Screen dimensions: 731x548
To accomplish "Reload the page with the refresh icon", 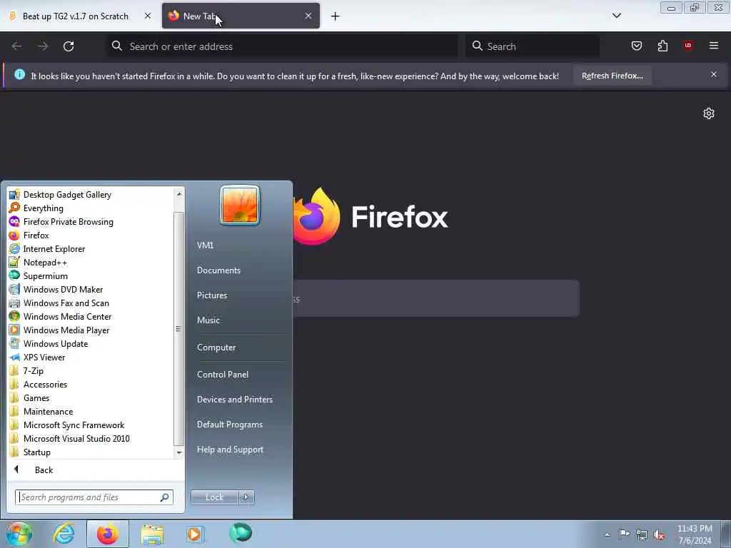I will (69, 46).
